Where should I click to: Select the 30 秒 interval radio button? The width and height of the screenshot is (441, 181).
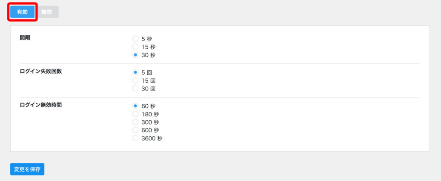135,55
